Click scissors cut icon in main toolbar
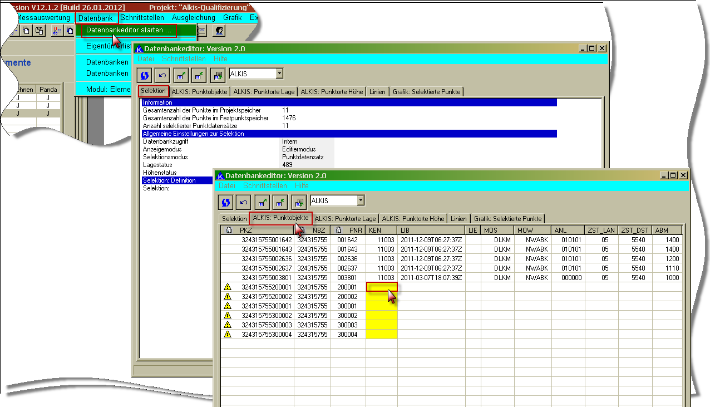This screenshot has width=710, height=407. pyautogui.click(x=56, y=31)
